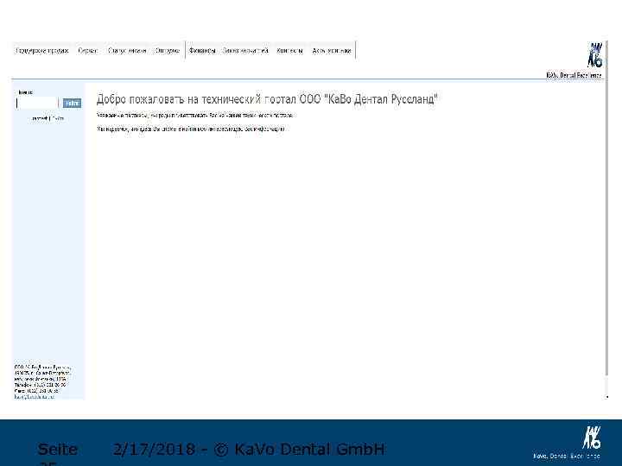Click the Добро пожаловать welcome heading
The height and width of the screenshot is (466, 622).
point(267,99)
